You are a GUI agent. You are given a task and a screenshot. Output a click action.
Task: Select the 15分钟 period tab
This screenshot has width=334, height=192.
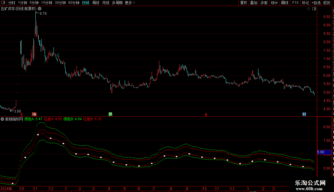pyautogui.click(x=46, y=3)
